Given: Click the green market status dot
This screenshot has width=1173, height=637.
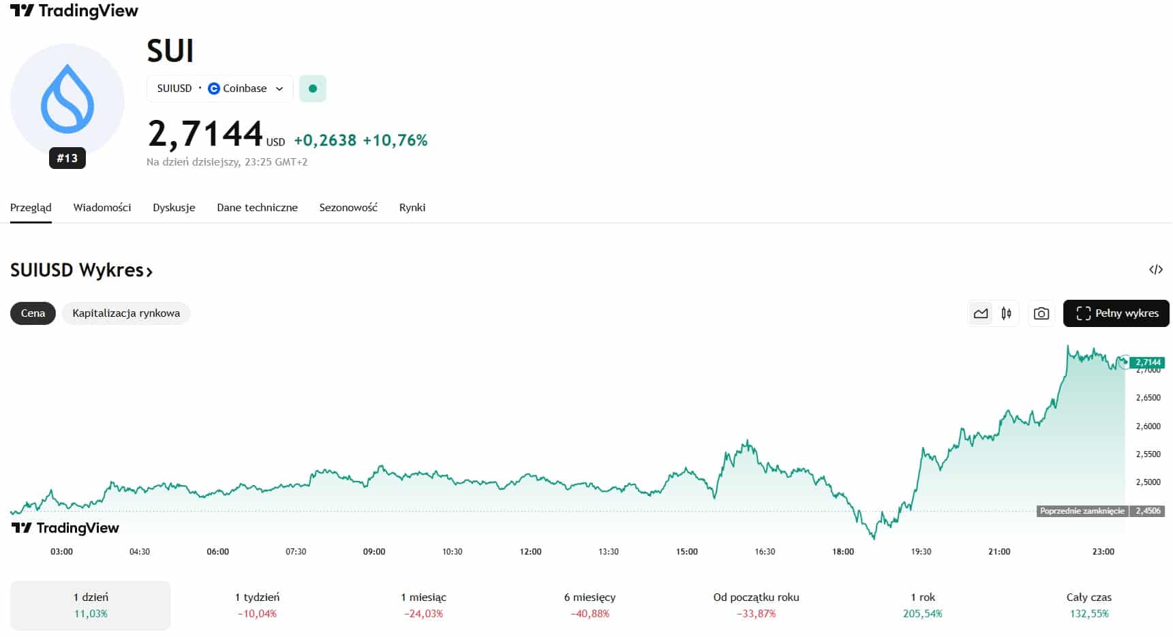Looking at the screenshot, I should coord(313,89).
